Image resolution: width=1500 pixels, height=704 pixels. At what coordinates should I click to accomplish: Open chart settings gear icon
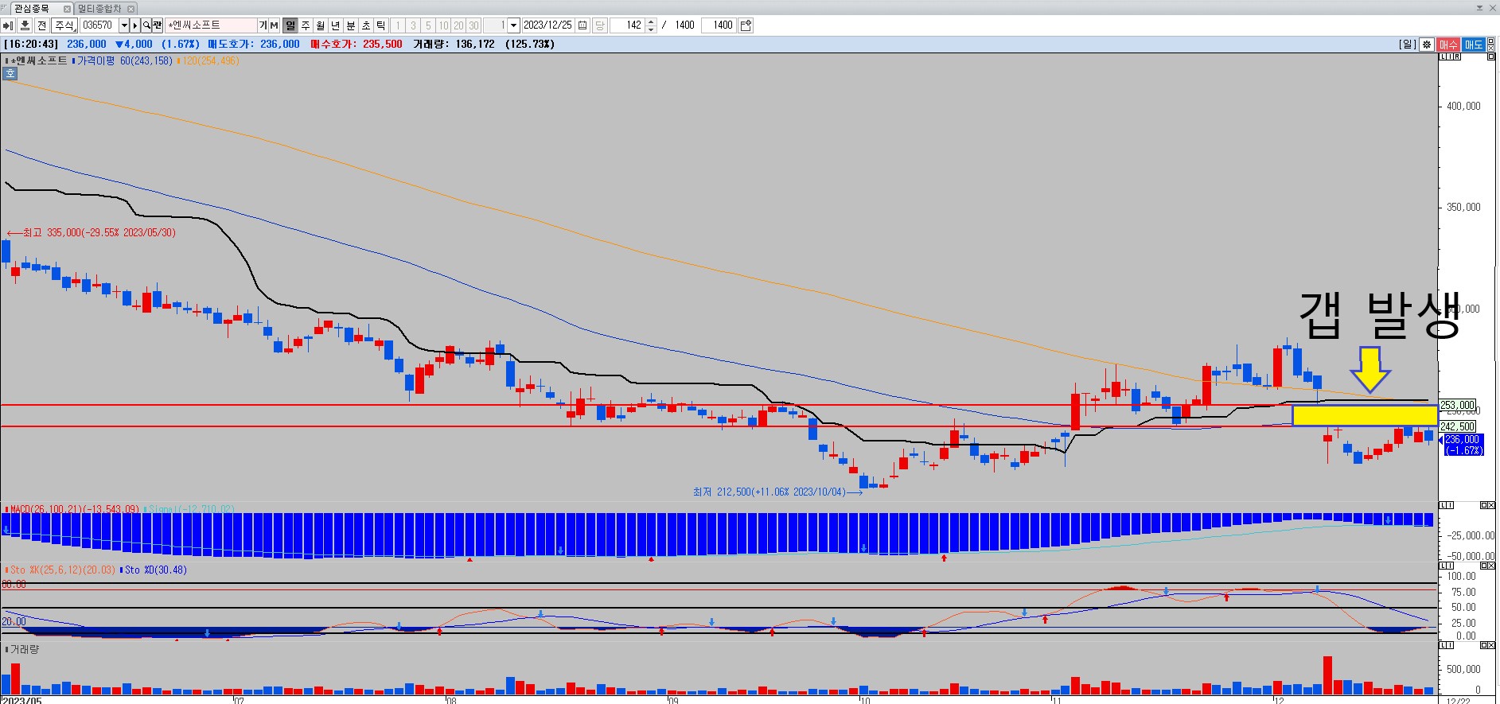coord(1427,45)
